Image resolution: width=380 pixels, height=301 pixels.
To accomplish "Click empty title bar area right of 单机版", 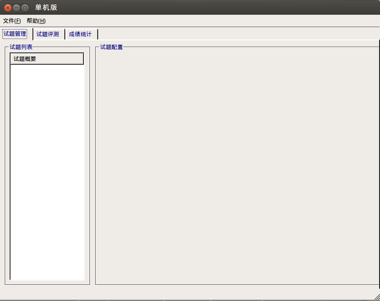I will tap(214, 8).
